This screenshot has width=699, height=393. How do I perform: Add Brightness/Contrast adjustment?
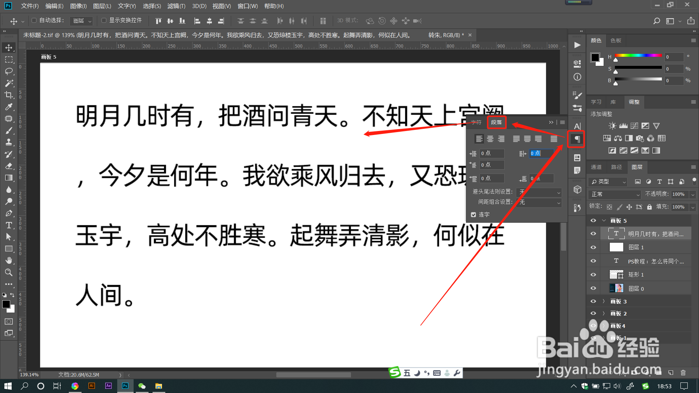click(612, 126)
